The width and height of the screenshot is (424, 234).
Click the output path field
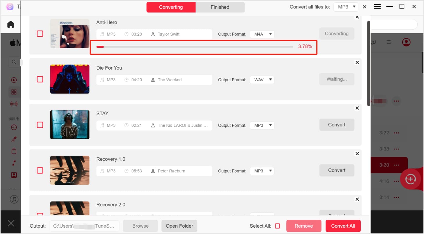click(84, 226)
